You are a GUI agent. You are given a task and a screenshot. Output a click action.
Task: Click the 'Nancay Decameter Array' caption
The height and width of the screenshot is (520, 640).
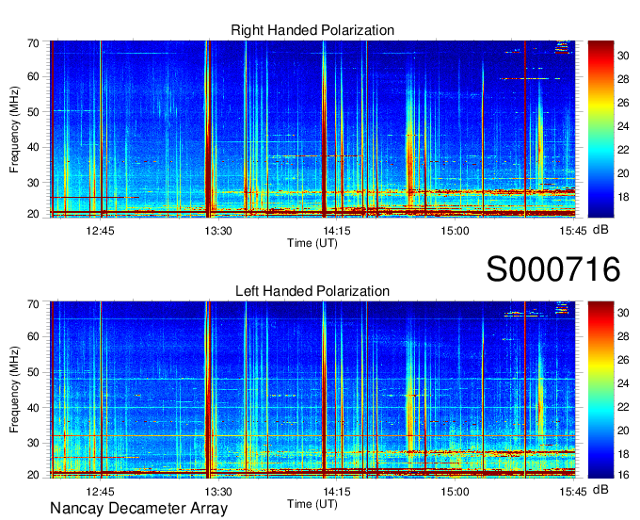(x=138, y=508)
